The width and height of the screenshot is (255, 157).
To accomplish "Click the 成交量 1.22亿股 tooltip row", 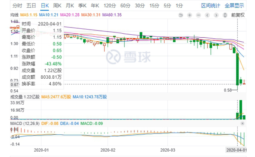I will 42,71.
